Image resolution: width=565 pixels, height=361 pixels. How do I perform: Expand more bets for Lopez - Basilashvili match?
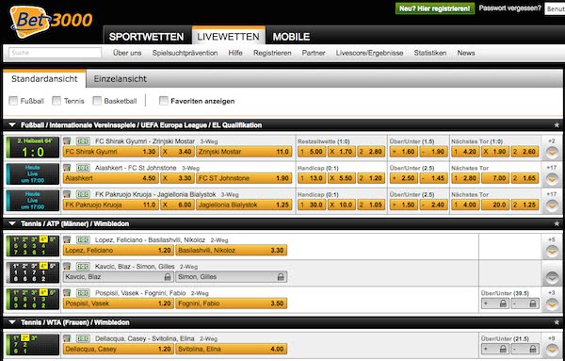pos(552,251)
